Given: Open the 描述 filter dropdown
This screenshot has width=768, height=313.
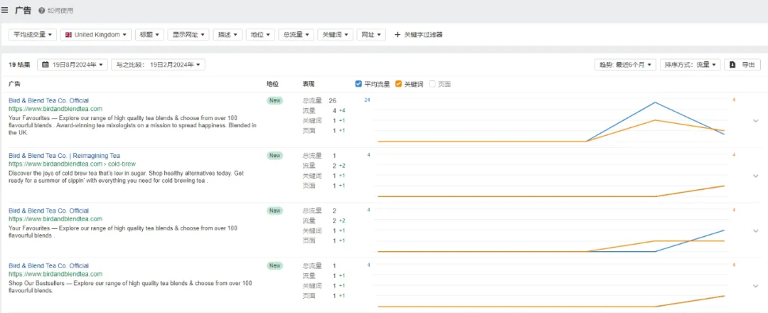Looking at the screenshot, I should coord(228,35).
